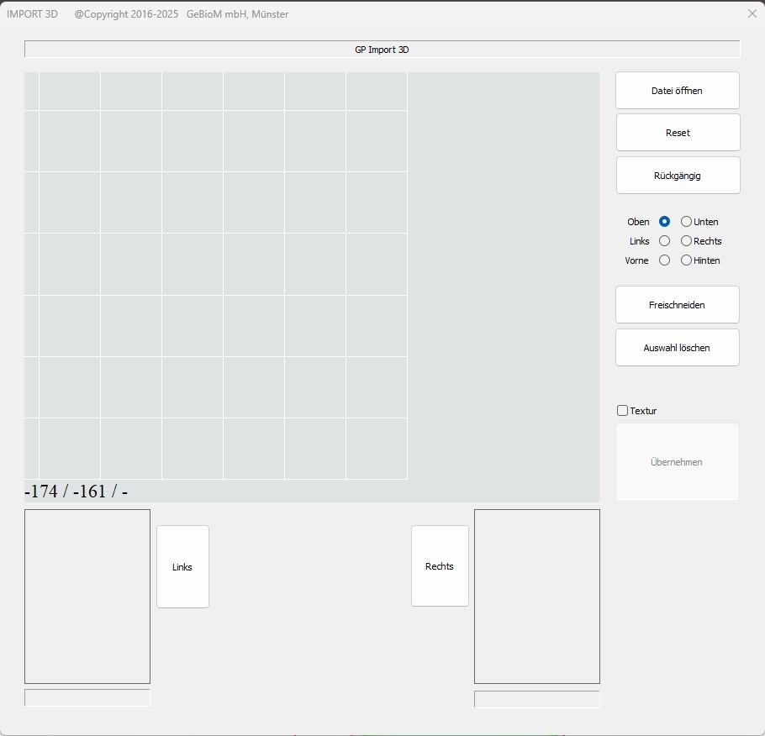This screenshot has height=736, width=765.
Task: Enable the Textur checkbox
Action: coord(623,411)
